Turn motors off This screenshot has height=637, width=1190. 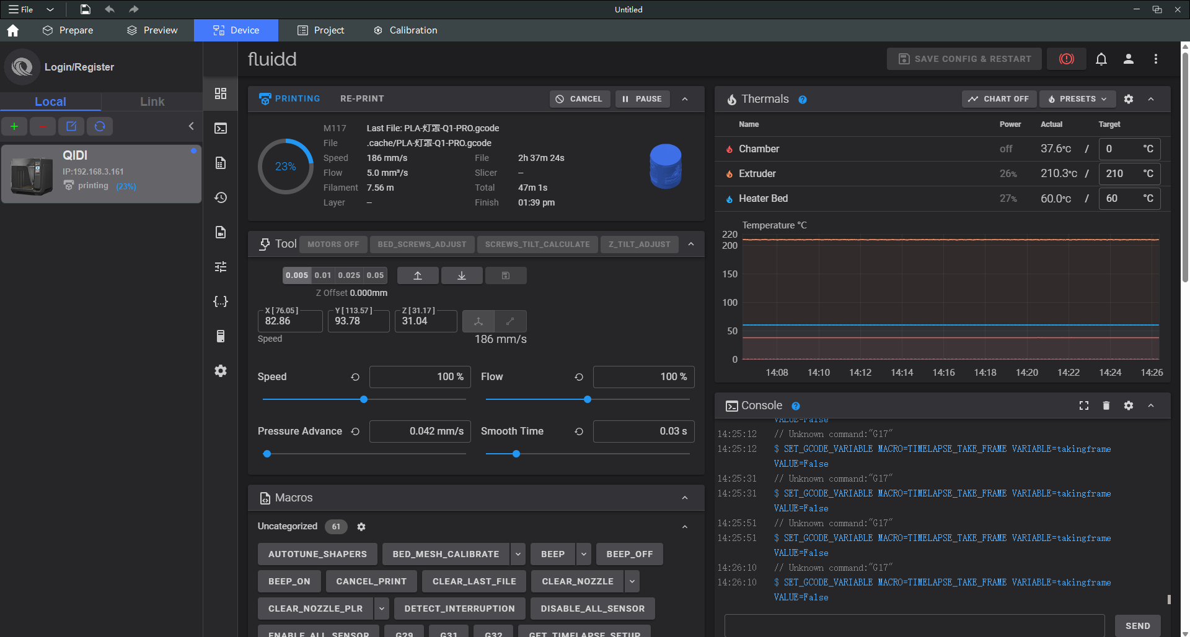(x=333, y=245)
